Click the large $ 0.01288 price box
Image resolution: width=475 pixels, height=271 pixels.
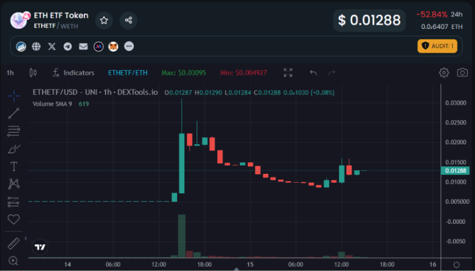(x=369, y=21)
